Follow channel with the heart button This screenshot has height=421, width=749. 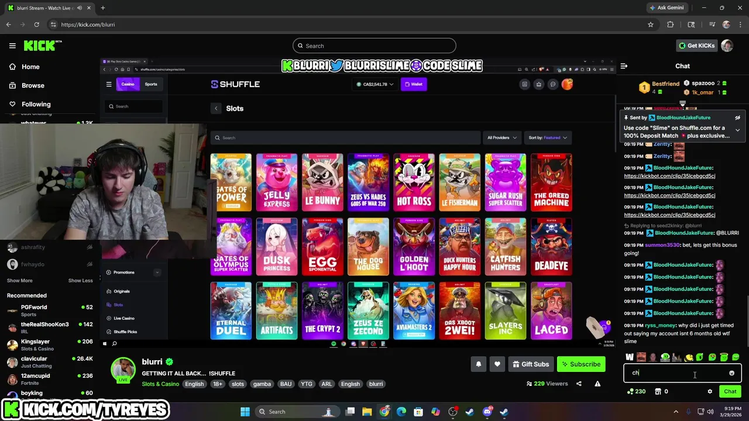[497, 364]
